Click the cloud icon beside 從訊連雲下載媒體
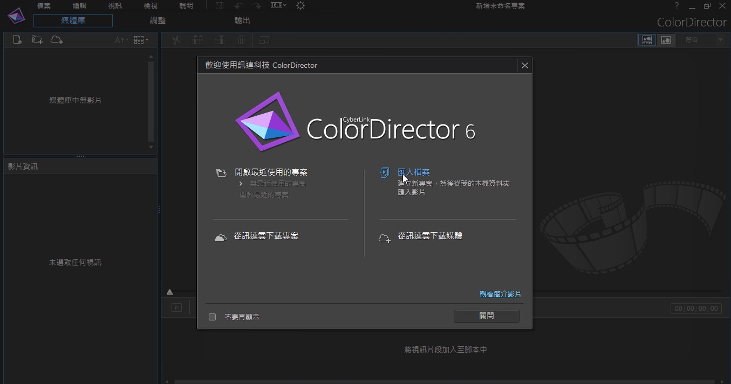Viewport: 731px width, 384px height. point(385,238)
